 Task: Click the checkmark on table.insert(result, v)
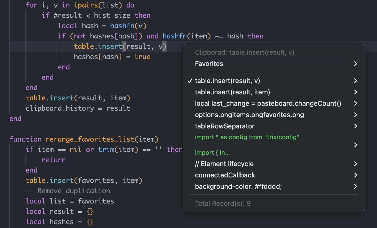[190, 81]
